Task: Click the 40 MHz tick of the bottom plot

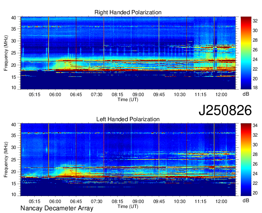Action: click(x=13, y=125)
